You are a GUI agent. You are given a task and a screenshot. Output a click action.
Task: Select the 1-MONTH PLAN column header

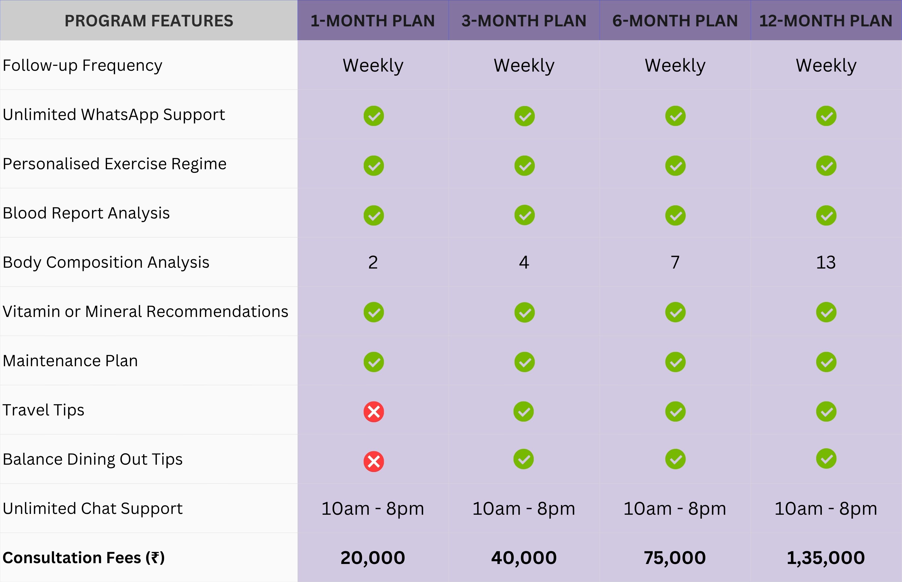373,21
